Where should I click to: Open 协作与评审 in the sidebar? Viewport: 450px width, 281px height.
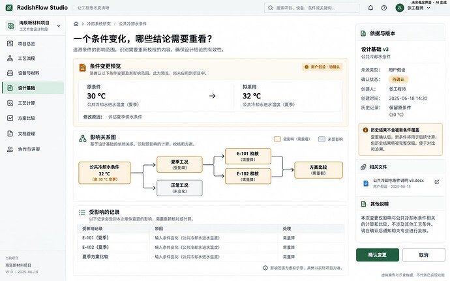(33, 149)
